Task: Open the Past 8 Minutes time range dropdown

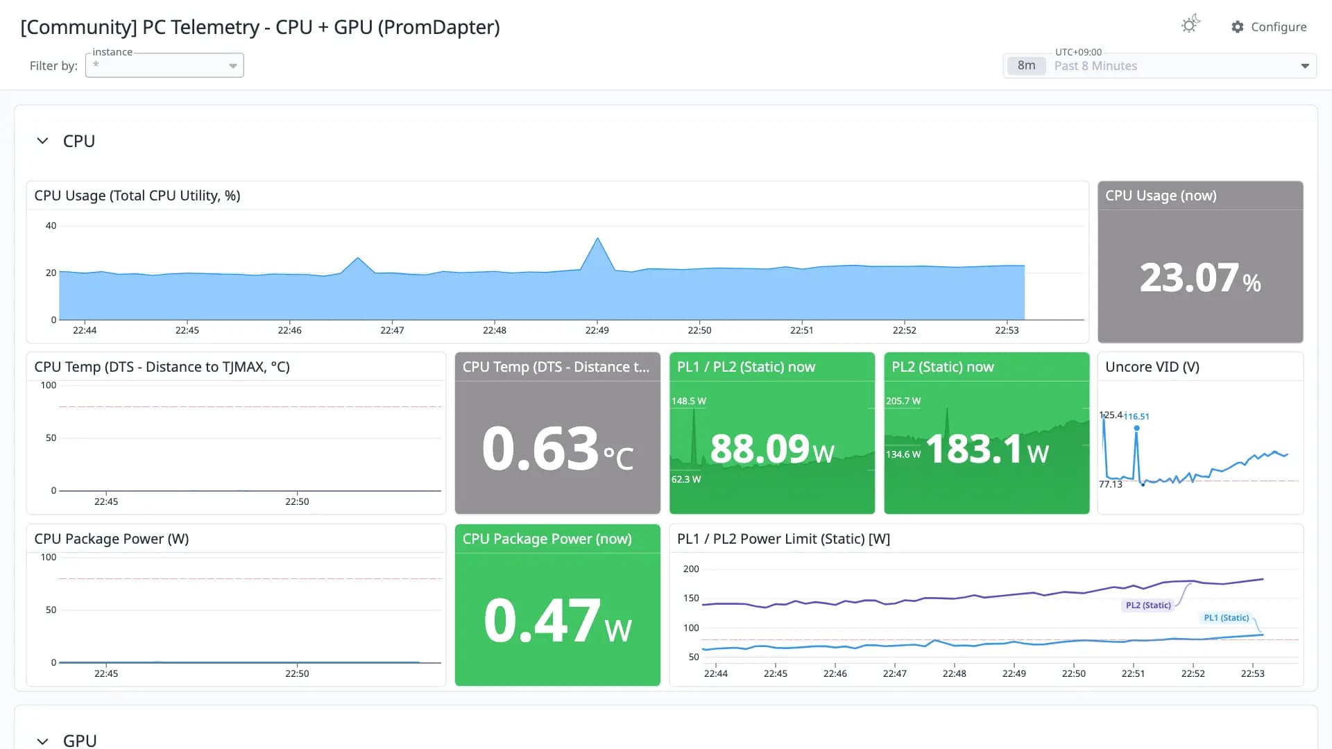Action: coord(1159,66)
